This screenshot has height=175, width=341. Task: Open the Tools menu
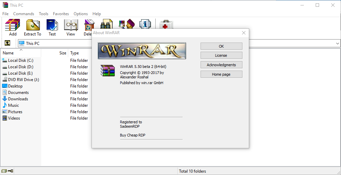[44, 14]
